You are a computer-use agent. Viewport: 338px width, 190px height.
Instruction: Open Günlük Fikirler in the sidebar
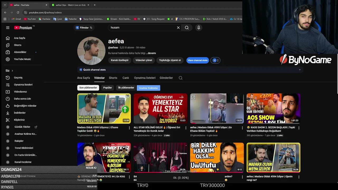[x=22, y=127]
